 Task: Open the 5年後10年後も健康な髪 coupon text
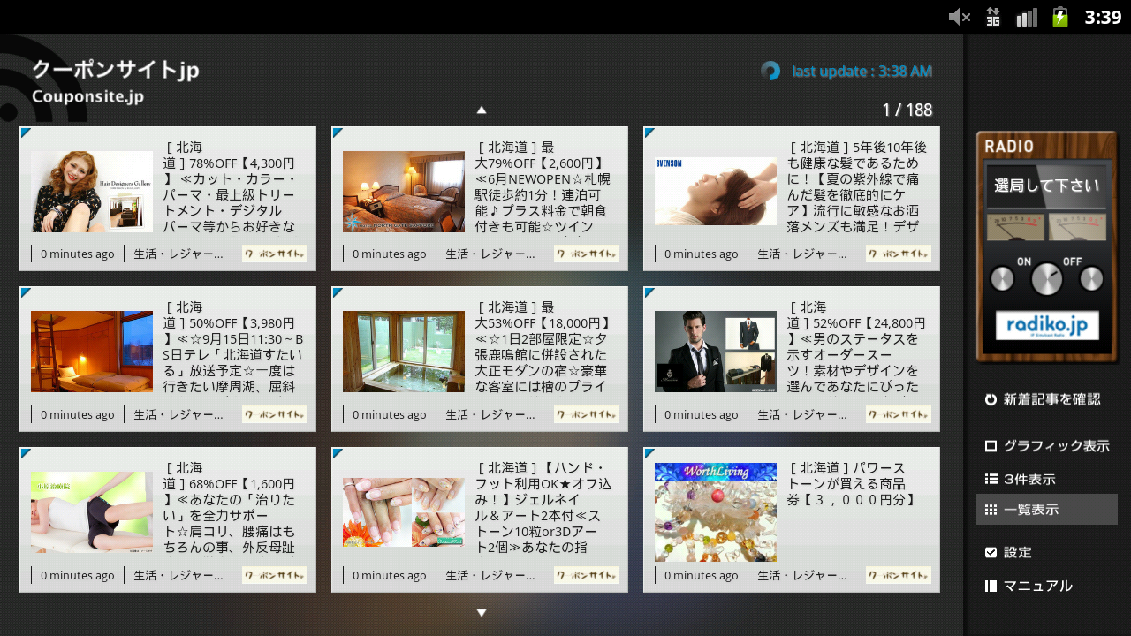tap(857, 186)
